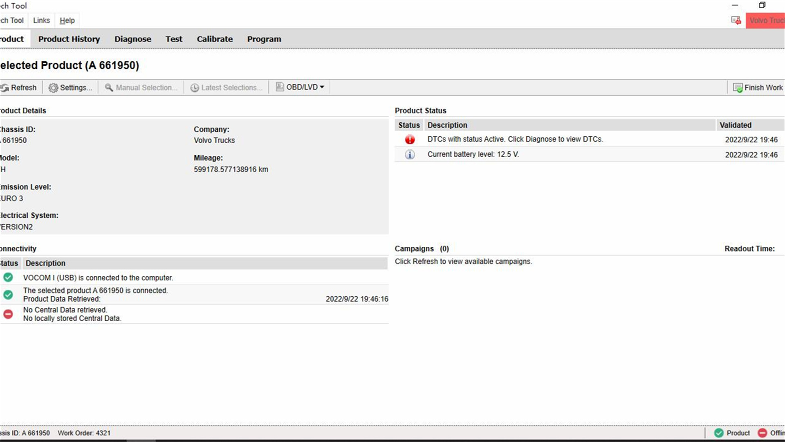
Task: Open the Links menu
Action: [41, 20]
